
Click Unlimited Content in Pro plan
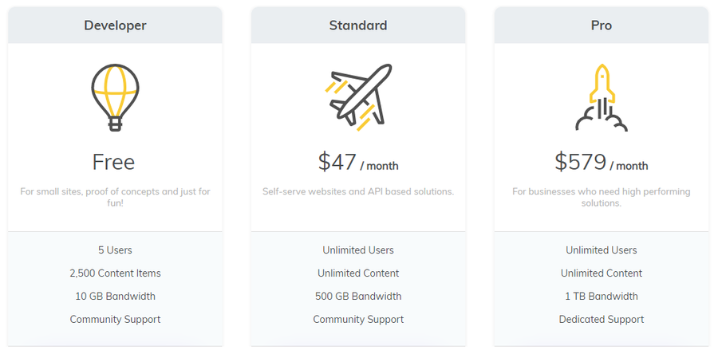[602, 273]
